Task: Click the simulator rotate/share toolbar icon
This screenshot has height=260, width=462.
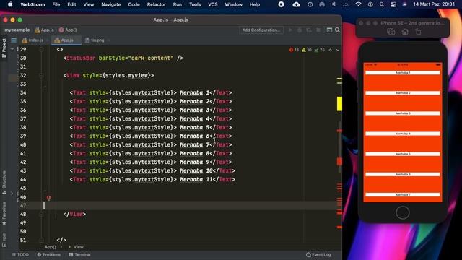Action: click(x=418, y=32)
